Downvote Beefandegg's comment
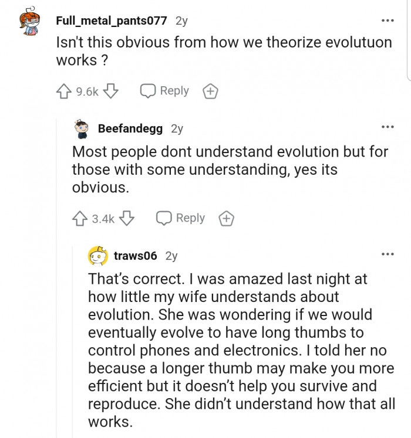411x438 pixels. click(127, 219)
